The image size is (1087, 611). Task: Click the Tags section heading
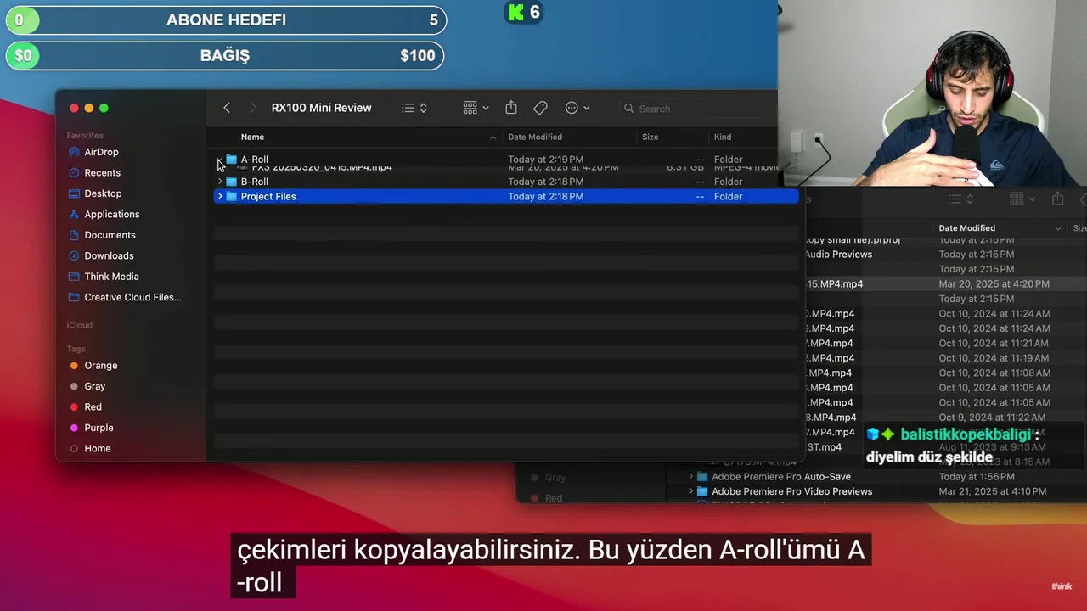[76, 349]
